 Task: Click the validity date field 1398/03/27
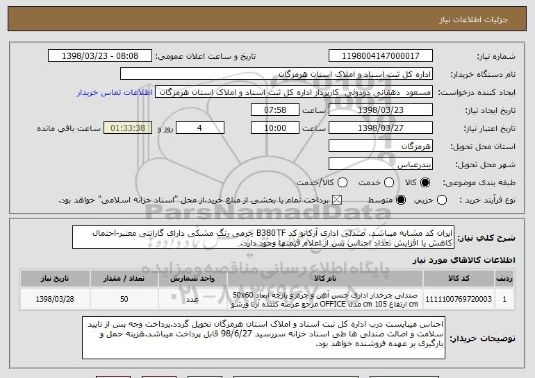coord(381,128)
